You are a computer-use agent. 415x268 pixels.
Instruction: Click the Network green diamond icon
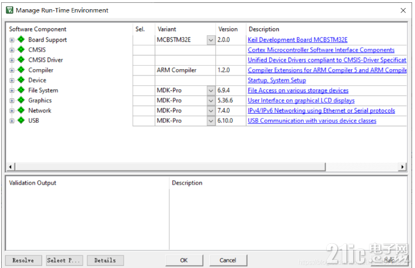pyautogui.click(x=21, y=111)
